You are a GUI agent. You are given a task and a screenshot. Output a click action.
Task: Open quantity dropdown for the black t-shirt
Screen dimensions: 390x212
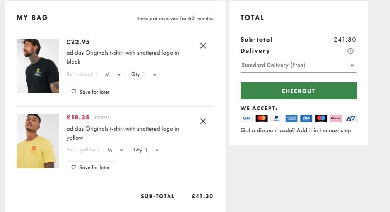[144, 74]
